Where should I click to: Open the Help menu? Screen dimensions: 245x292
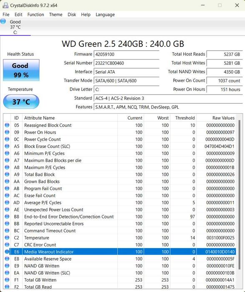coord(86,15)
